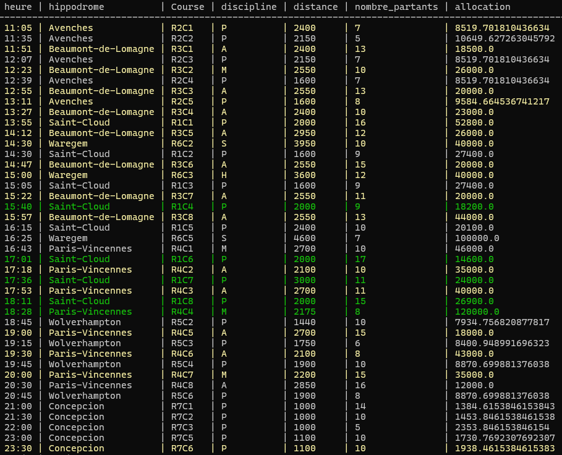Select distance value 4600

305,238
